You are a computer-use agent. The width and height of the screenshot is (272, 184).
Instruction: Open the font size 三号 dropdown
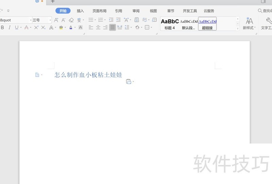pyautogui.click(x=50, y=20)
